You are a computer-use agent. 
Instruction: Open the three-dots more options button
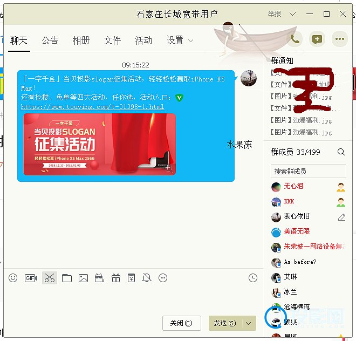point(340,39)
